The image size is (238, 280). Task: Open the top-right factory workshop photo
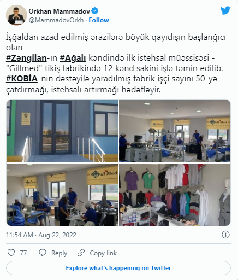[x=175, y=131]
